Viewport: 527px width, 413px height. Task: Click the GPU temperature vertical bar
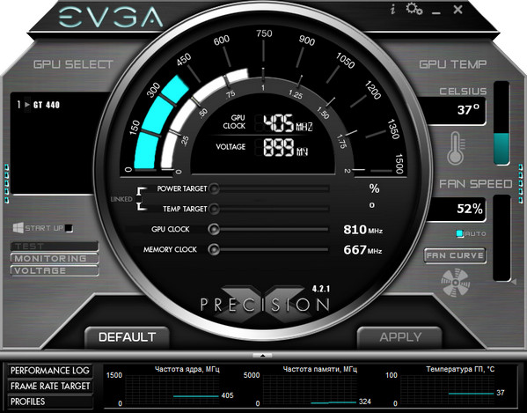(x=501, y=122)
